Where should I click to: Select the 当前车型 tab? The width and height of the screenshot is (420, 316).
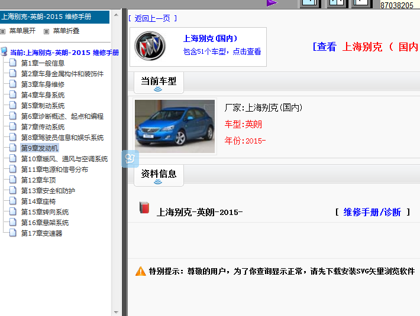click(159, 83)
